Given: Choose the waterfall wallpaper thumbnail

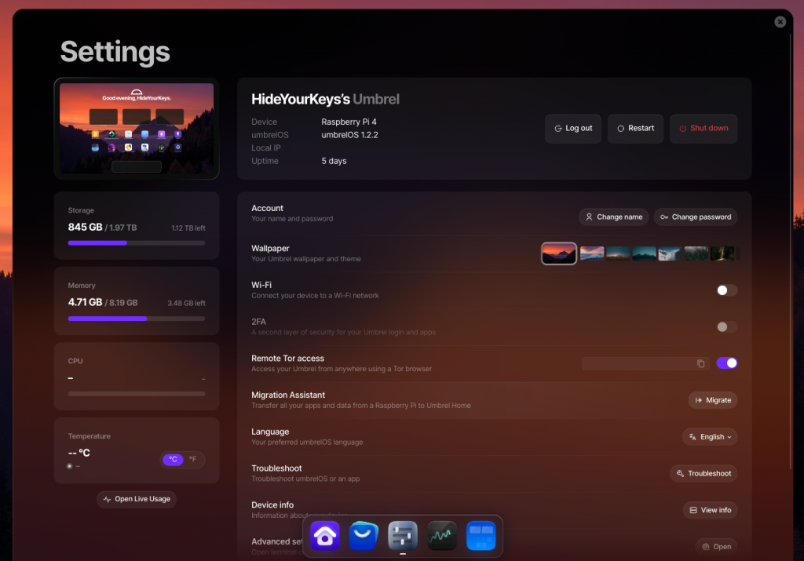Looking at the screenshot, I should click(x=671, y=253).
